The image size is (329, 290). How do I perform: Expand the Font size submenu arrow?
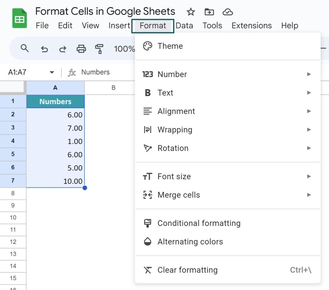pyautogui.click(x=309, y=177)
